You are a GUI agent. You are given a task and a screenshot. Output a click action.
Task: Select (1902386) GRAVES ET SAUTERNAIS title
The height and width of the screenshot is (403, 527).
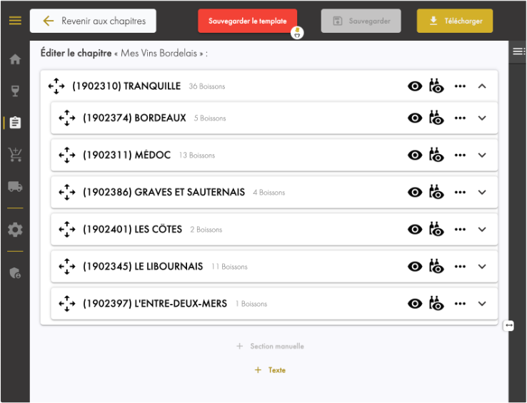click(x=164, y=193)
